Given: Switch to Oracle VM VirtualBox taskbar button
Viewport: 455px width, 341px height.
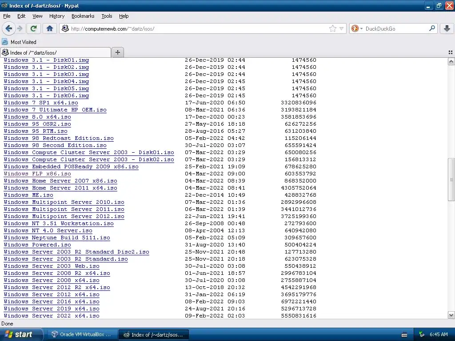Looking at the screenshot, I should [x=82, y=334].
